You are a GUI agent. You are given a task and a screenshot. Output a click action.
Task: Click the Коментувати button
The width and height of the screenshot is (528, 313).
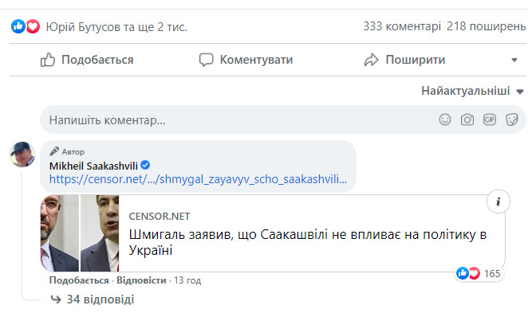click(x=246, y=60)
